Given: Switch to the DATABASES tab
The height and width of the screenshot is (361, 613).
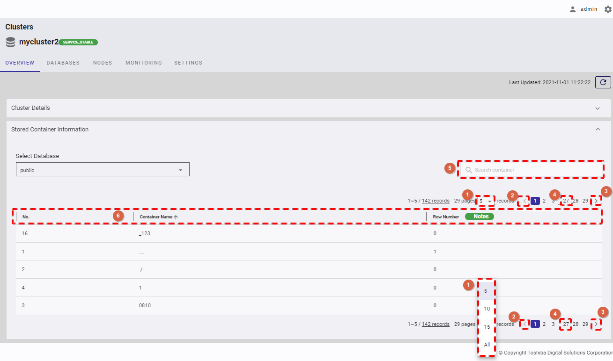Looking at the screenshot, I should coord(63,63).
